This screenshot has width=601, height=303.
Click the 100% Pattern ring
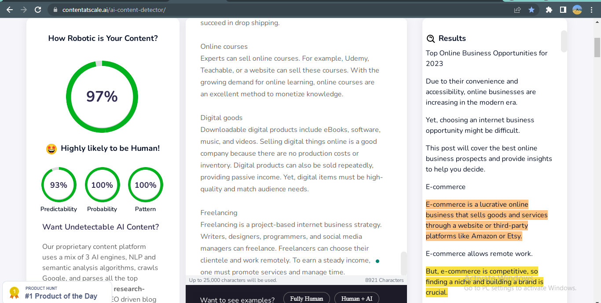(146, 185)
